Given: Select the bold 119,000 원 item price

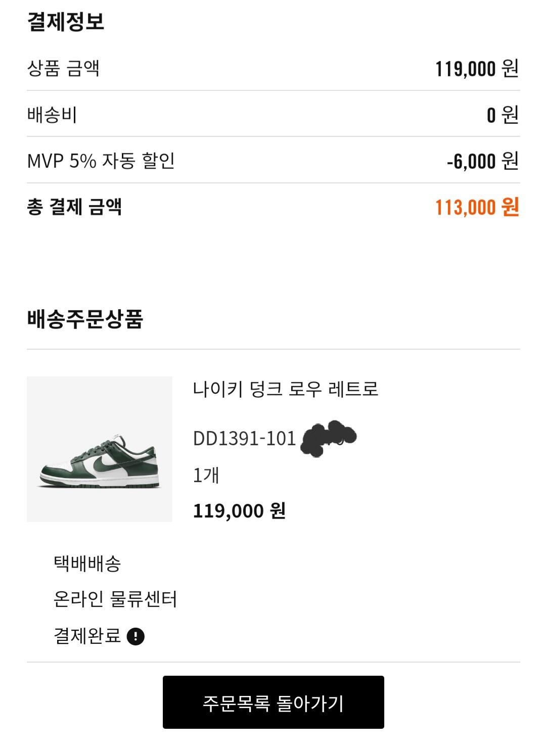Looking at the screenshot, I should click(240, 510).
